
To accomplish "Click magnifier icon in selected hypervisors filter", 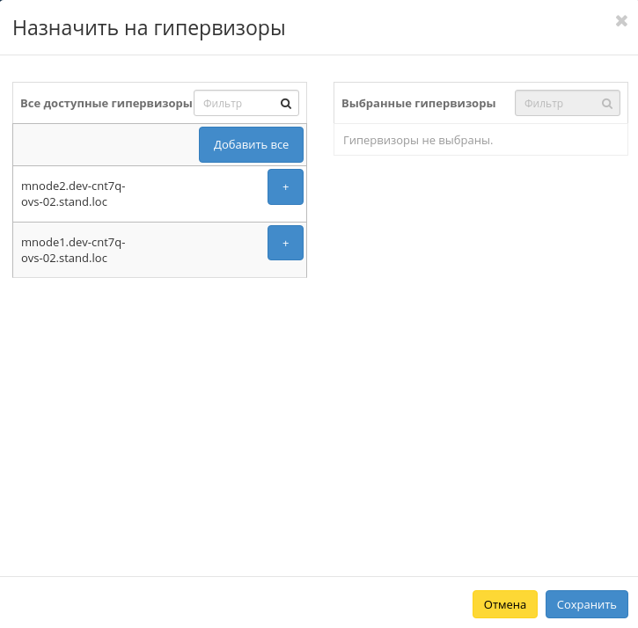I will point(607,103).
